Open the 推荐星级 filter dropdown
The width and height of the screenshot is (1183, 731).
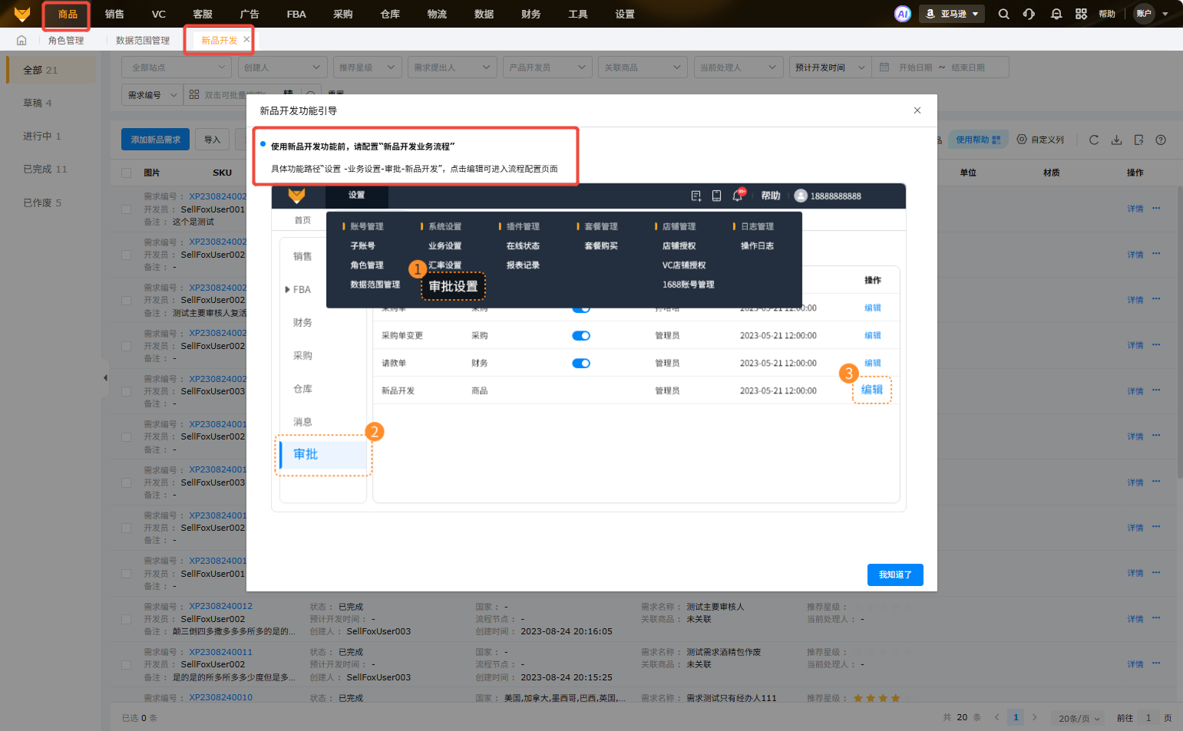(x=368, y=68)
